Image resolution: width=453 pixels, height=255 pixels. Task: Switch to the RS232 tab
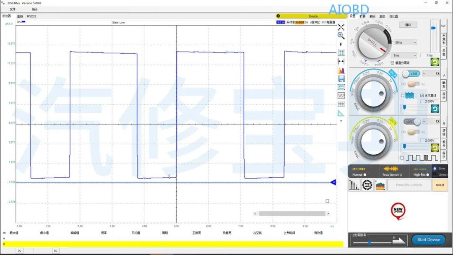click(x=32, y=16)
